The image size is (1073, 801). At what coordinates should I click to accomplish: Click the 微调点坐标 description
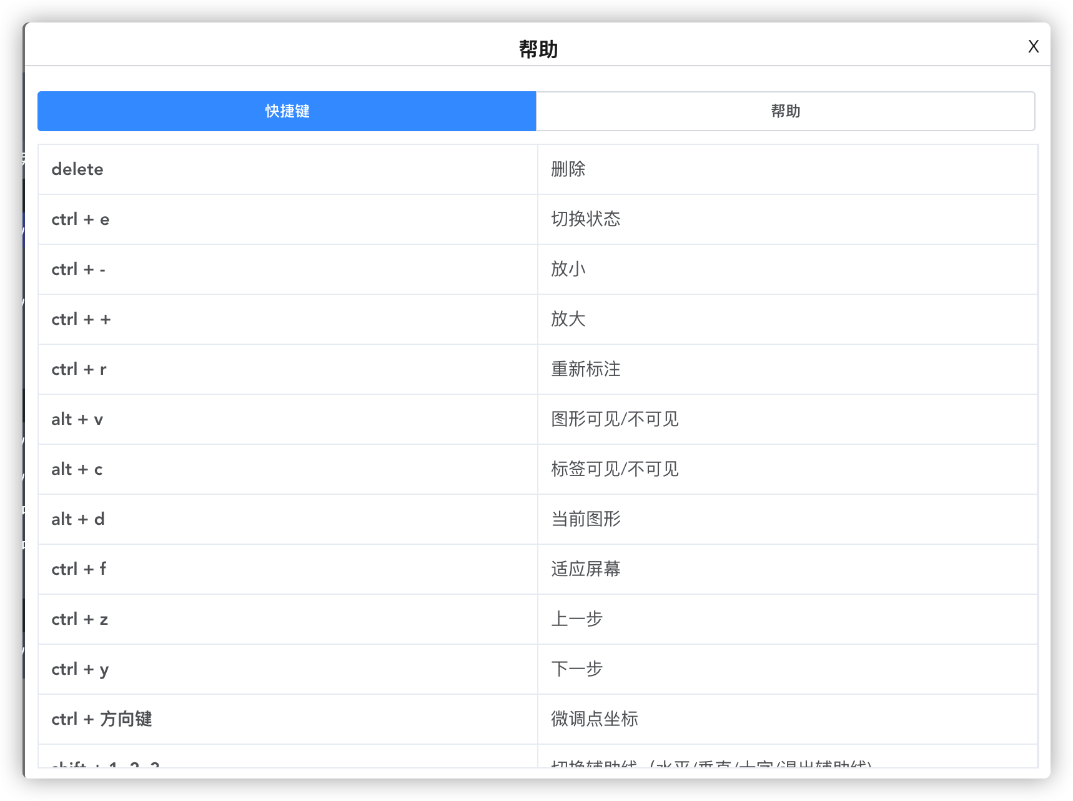coord(787,719)
